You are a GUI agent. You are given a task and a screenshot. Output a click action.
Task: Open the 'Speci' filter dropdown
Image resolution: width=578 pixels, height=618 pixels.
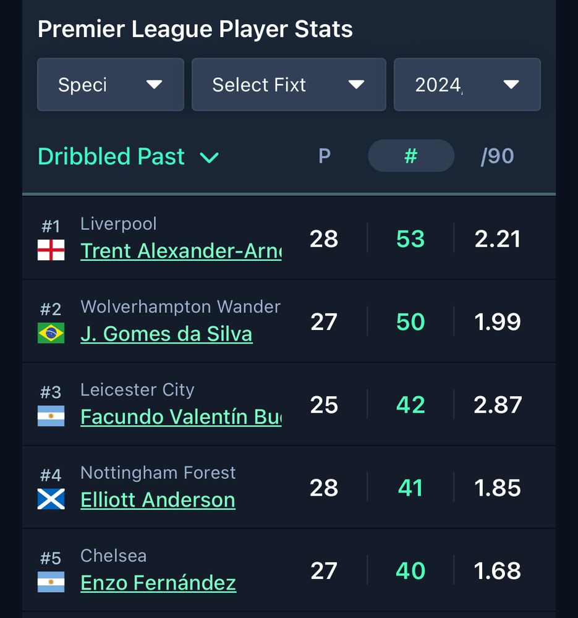coord(110,85)
